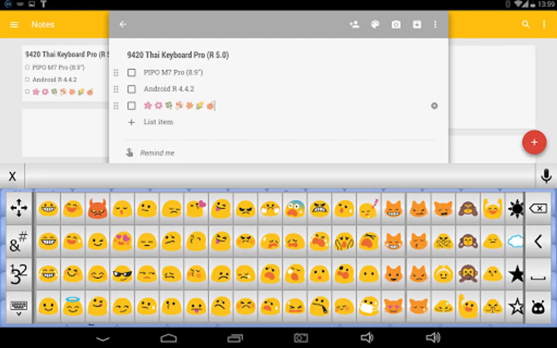Archive the note

(x=417, y=25)
